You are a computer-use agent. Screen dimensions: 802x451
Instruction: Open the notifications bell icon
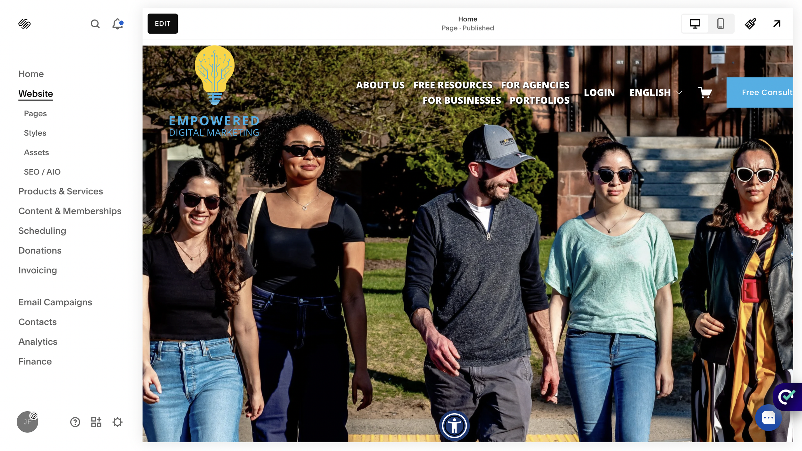117,24
